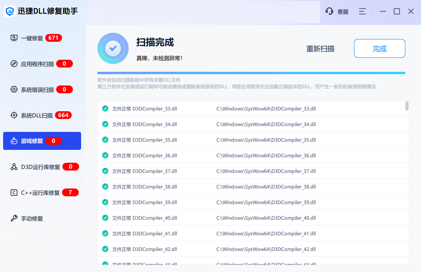The image size is (421, 272).
Task: Click the 671 badge on 一键修复
Action: pyautogui.click(x=53, y=38)
